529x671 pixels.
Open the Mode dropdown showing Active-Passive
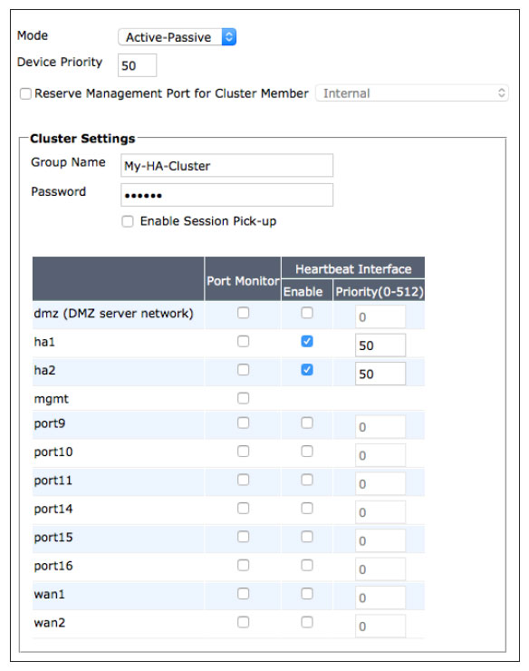pos(177,37)
